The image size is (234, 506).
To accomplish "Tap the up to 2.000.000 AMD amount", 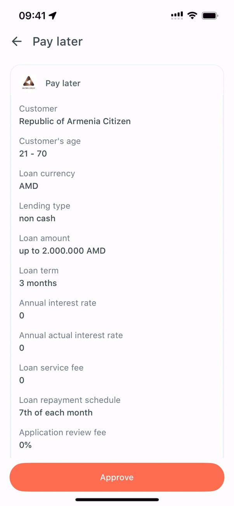I will point(62,251).
